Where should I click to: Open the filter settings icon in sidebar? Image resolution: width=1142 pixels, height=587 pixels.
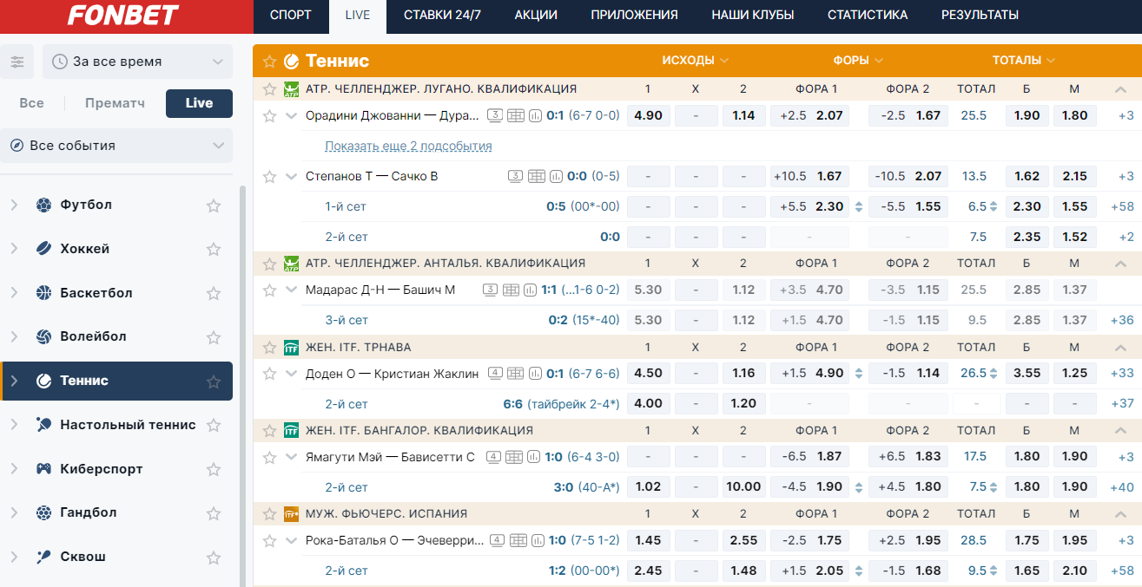click(17, 62)
